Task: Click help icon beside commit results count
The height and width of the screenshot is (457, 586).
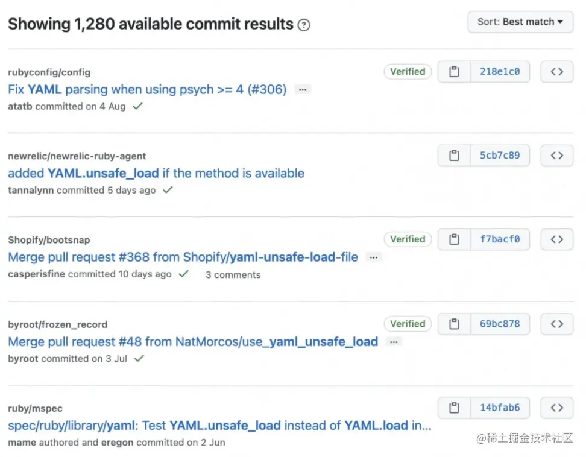Action: coord(304,25)
